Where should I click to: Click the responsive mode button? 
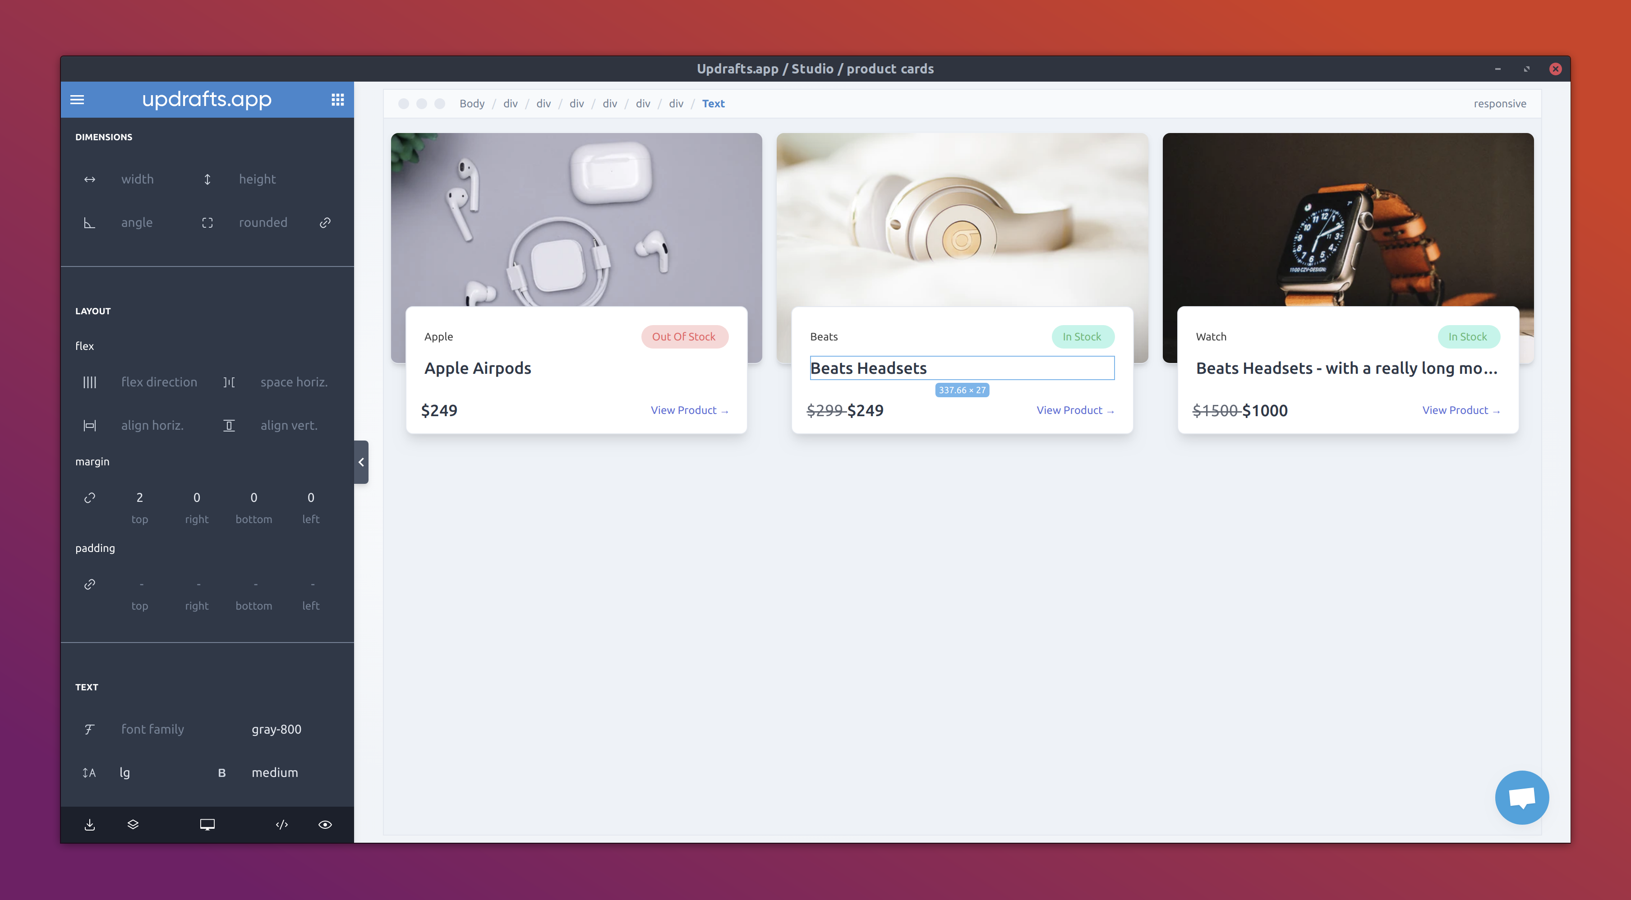point(1499,103)
